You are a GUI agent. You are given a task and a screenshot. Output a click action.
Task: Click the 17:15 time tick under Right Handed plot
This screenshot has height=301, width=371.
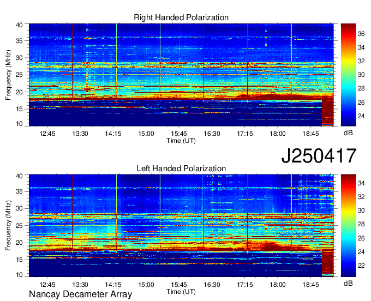coord(245,134)
